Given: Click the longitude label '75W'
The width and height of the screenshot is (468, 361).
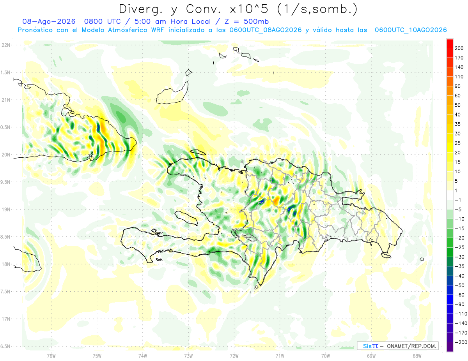Looking at the screenshot, I should click(97, 356).
